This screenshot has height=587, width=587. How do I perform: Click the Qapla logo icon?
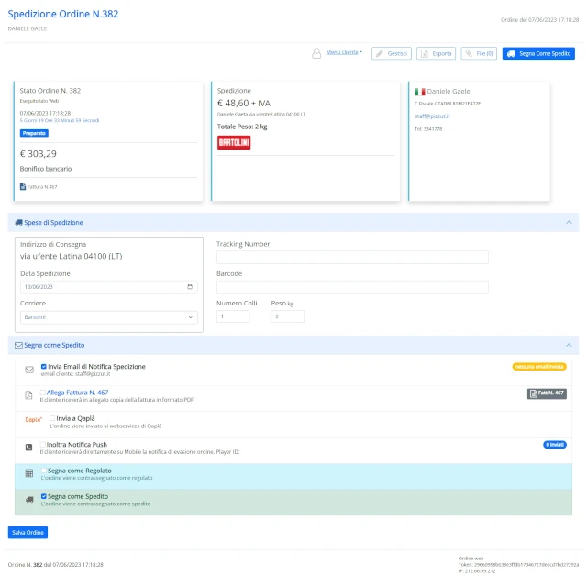[x=34, y=420]
